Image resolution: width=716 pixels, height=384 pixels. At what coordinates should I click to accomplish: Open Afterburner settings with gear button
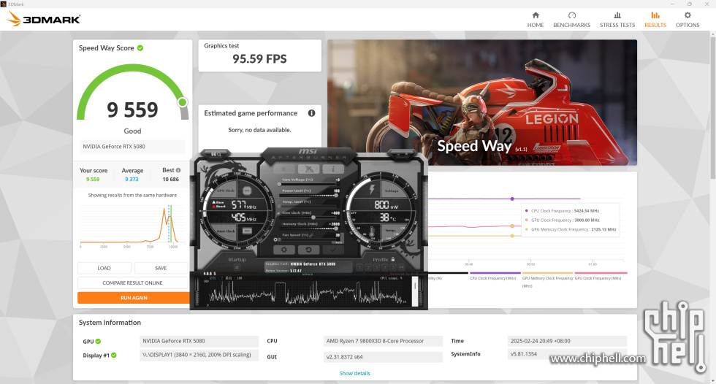(284, 250)
